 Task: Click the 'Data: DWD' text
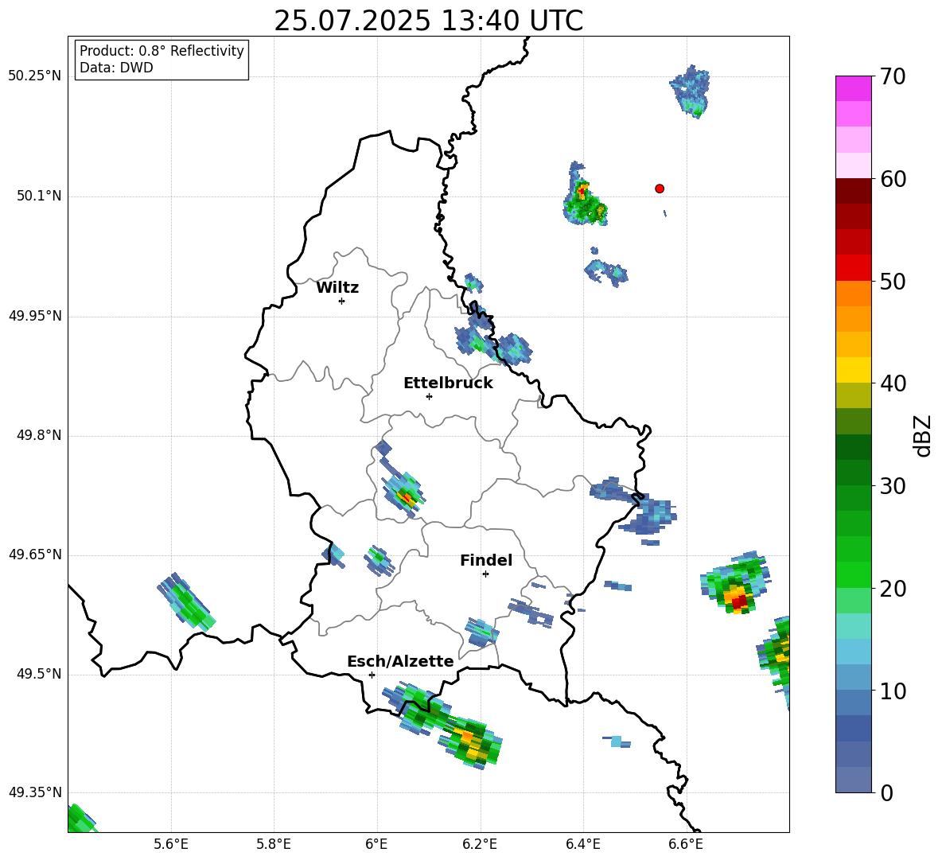[x=116, y=68]
